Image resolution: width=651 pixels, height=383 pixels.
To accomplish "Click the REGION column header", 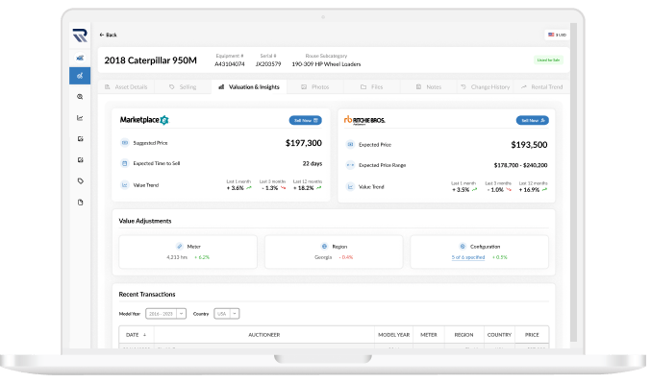I will pyautogui.click(x=463, y=335).
